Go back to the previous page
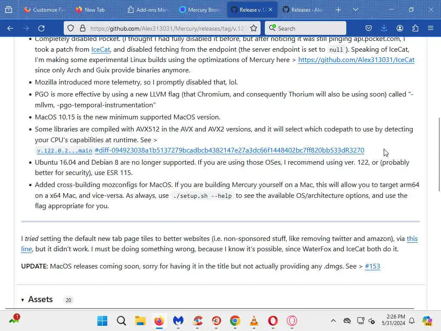Image resolution: width=441 pixels, height=331 pixels. 10,28
